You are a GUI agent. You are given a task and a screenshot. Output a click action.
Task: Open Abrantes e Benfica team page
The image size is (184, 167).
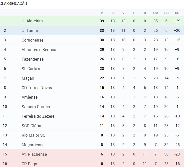39,50
